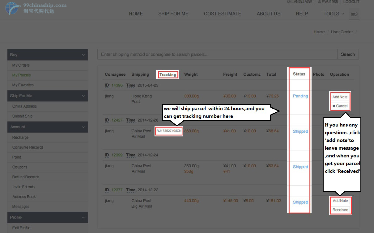Expand the Profile sidebar section
The width and height of the screenshot is (374, 233).
point(83,218)
